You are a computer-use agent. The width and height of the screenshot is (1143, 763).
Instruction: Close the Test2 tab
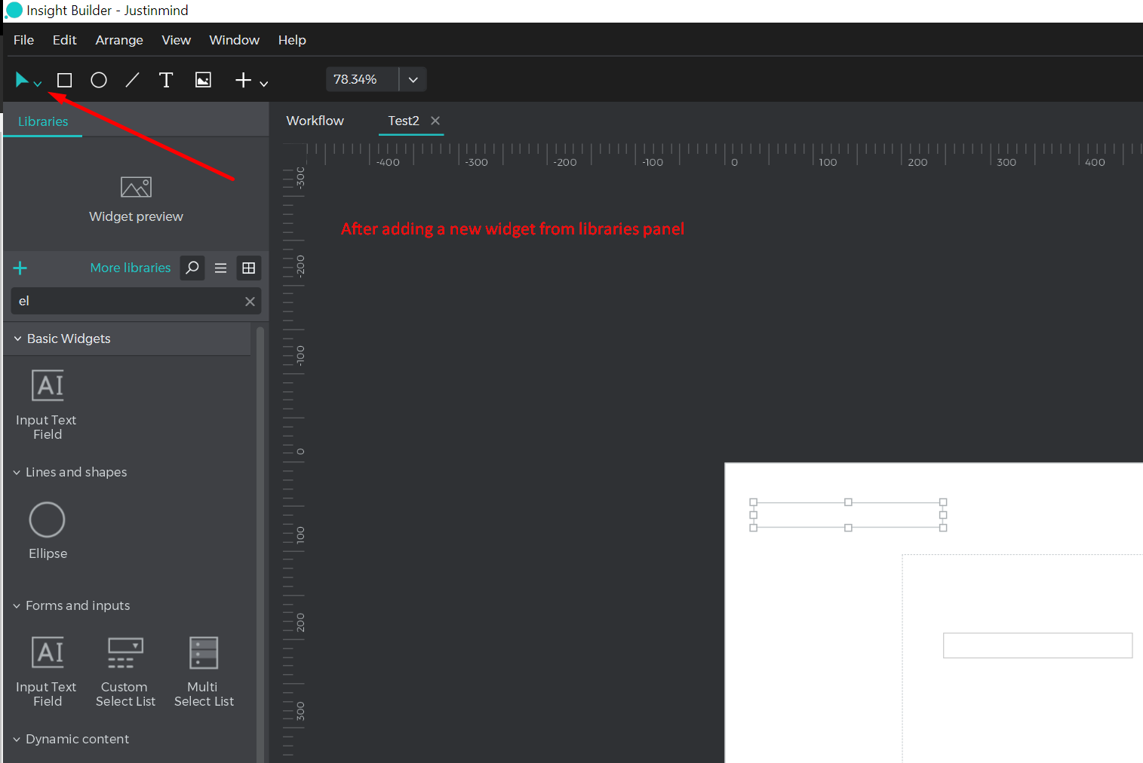click(x=435, y=121)
